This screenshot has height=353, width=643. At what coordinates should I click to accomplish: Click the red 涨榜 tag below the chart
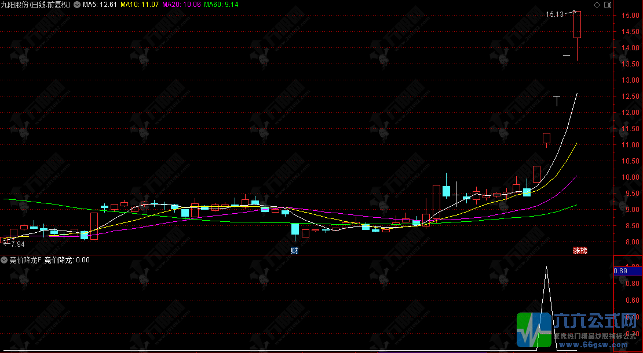(580, 250)
